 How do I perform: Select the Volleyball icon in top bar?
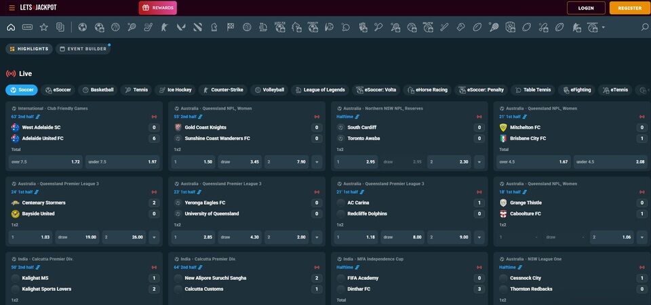(x=247, y=27)
